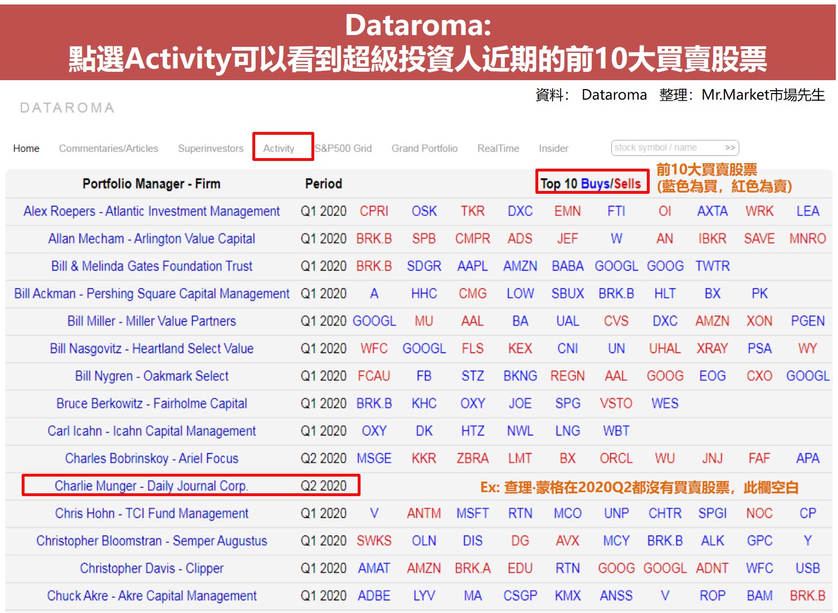This screenshot has height=613, width=838.
Task: Click IBKR ticker in Allan Mecham row
Action: pyautogui.click(x=712, y=239)
